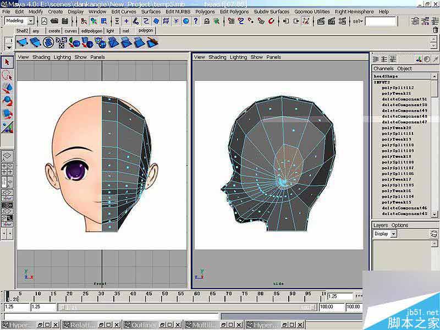Open the Display dropdown in Layers panel
440x330 pixels.
coord(394,234)
